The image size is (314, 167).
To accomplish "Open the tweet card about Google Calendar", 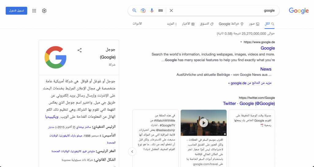I will point(252,138).
